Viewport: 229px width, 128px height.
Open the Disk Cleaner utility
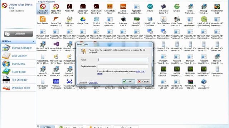(18, 56)
